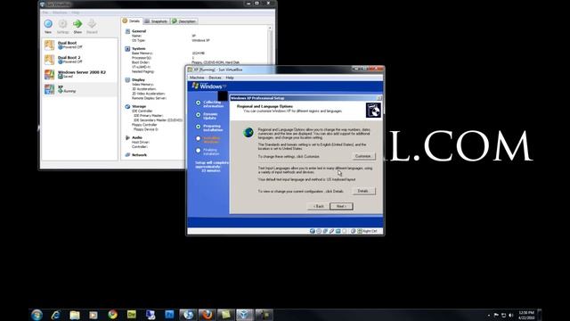Click the Action Center flag tray icon
The width and height of the screenshot is (570, 321).
[496, 315]
